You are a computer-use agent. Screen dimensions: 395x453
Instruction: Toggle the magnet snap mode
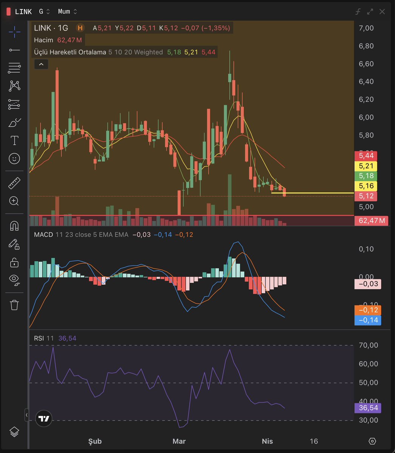click(14, 226)
